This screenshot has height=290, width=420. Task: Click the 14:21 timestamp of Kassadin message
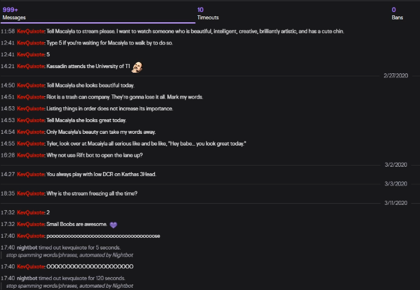click(8, 66)
